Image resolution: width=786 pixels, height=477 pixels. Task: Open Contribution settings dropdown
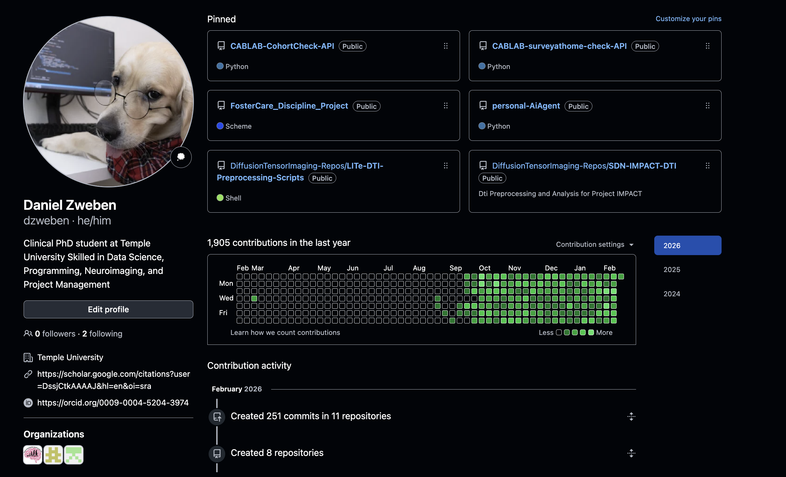point(595,244)
